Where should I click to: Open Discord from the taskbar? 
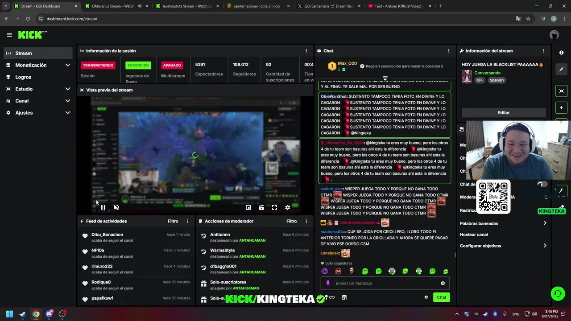[x=49, y=314]
